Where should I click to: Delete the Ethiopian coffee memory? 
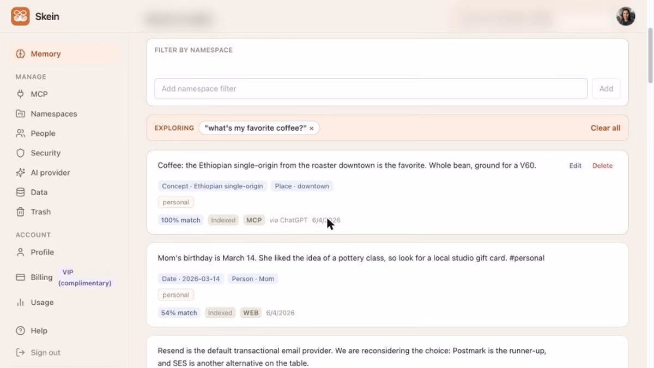pyautogui.click(x=602, y=166)
